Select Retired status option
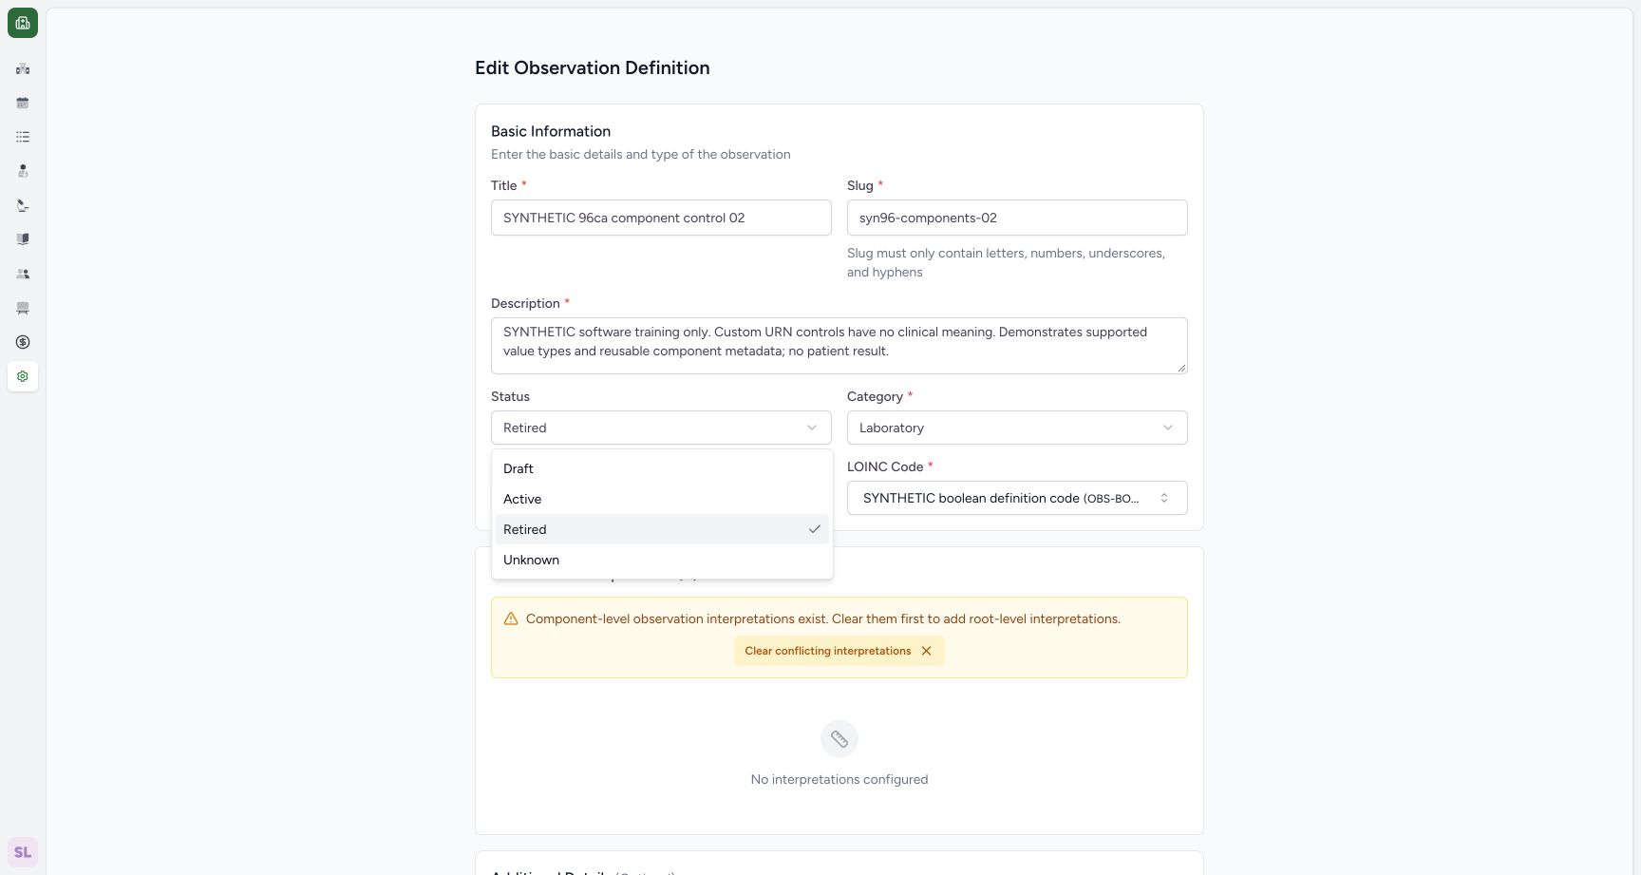Image resolution: width=1641 pixels, height=875 pixels. point(662,529)
